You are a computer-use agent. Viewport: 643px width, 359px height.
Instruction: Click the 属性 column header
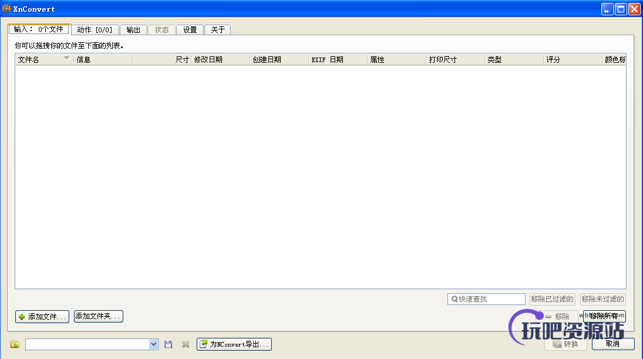tap(396, 60)
